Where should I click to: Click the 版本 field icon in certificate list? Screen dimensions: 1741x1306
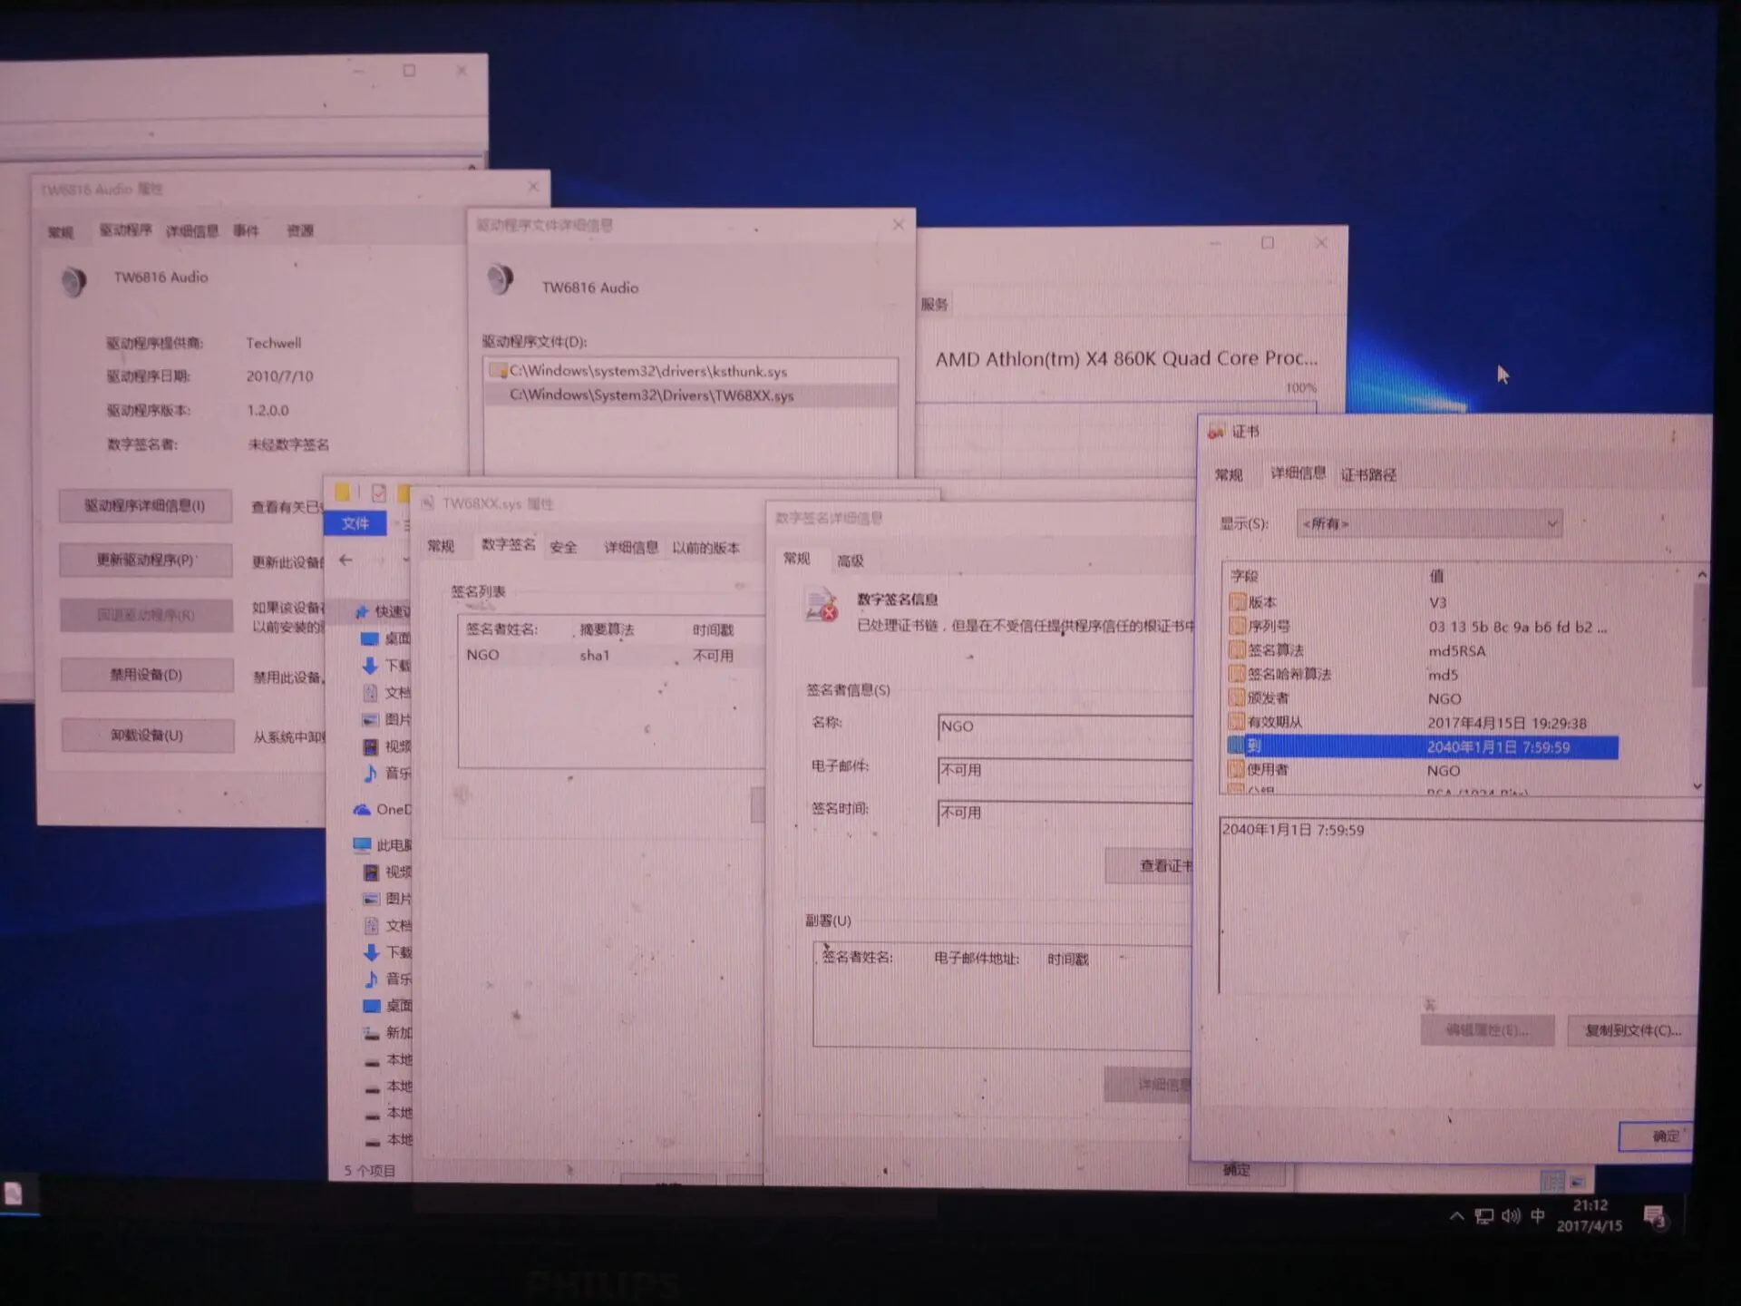1238,602
